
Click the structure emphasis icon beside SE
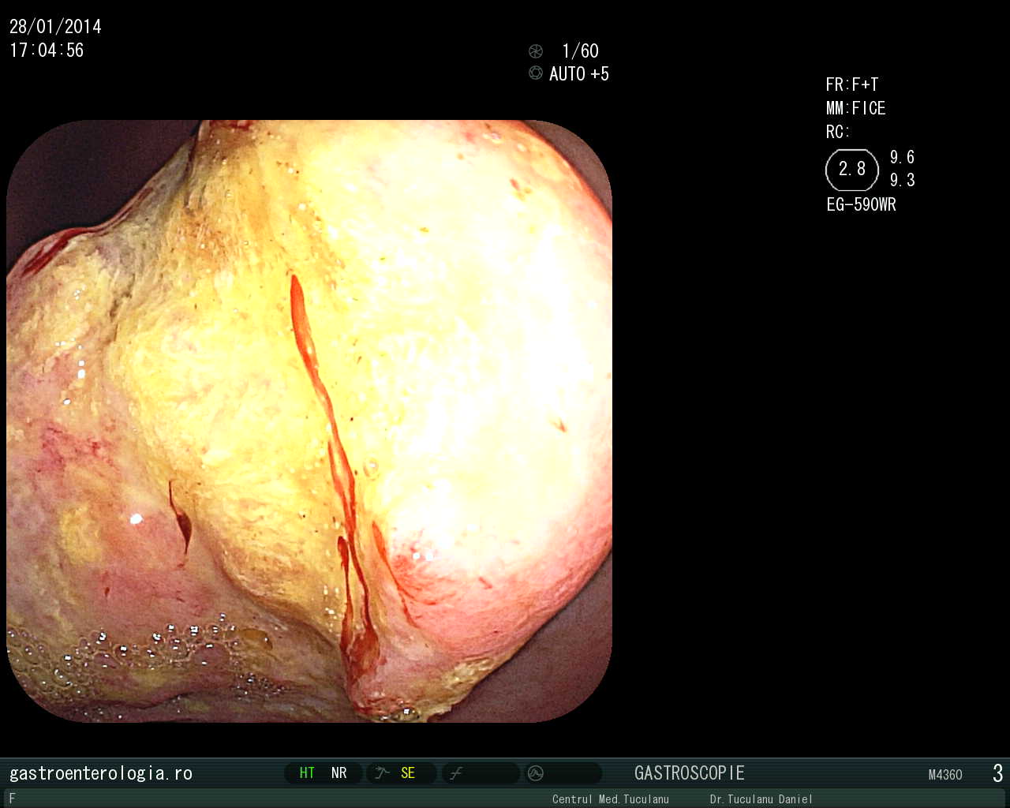tap(383, 773)
